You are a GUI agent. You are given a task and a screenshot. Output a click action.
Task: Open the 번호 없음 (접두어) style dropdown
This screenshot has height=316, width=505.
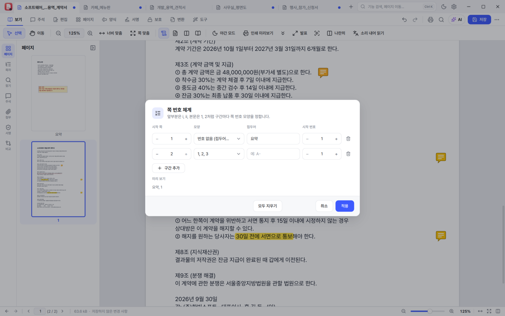219,139
